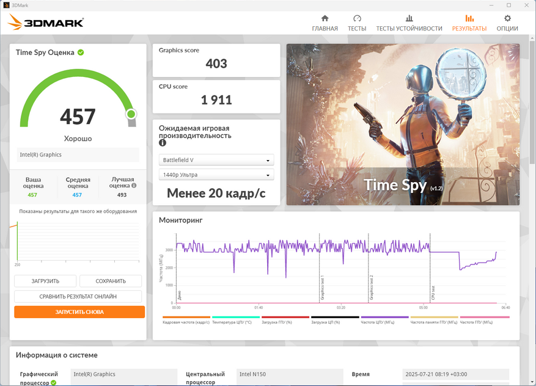This screenshot has width=536, height=386.
Task: Click the score gauge knob indicator
Action: tap(131, 114)
